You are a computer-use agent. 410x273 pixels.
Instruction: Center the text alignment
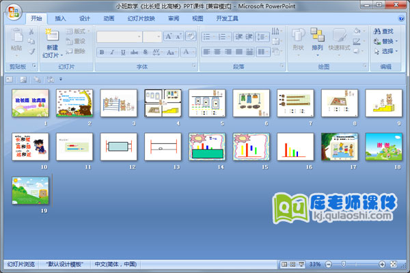(217, 52)
